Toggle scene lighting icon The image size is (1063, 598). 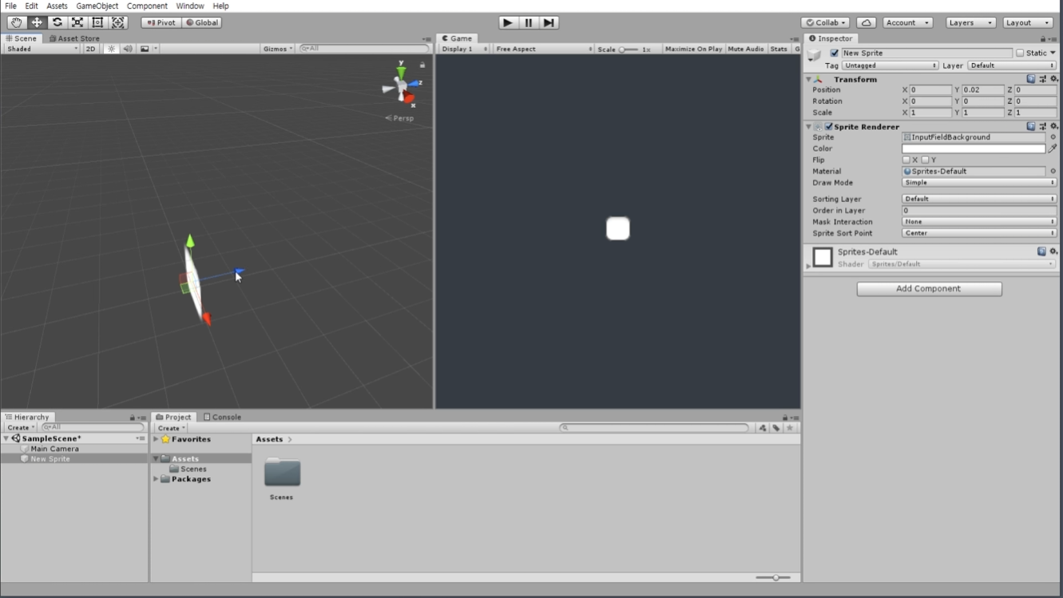111,49
